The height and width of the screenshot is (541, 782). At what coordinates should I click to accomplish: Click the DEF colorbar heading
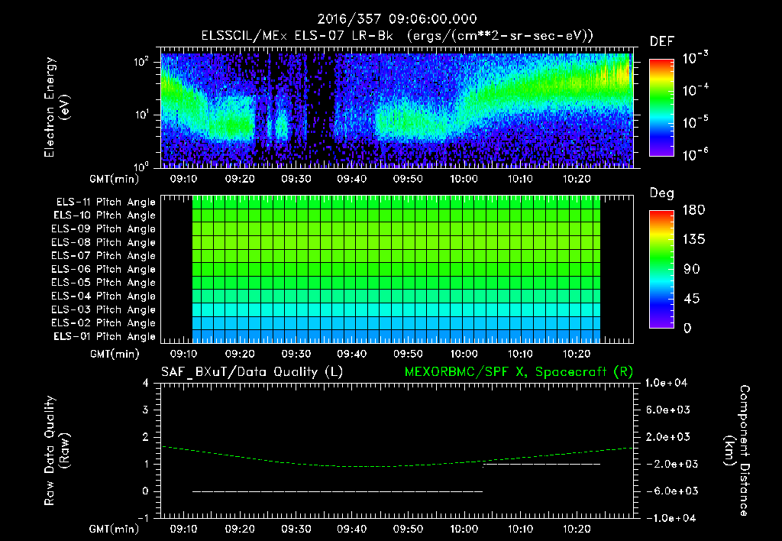(x=662, y=41)
